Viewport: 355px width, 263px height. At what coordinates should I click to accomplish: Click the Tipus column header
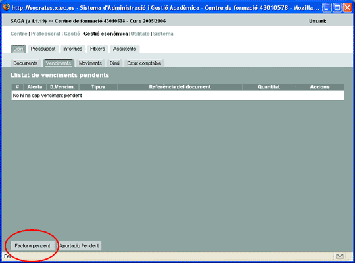coord(98,87)
